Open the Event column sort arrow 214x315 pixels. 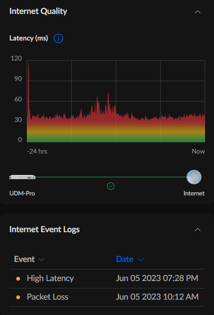point(41,260)
